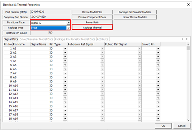
Task: Click the tab scroll right arrow
Action: click(x=187, y=39)
